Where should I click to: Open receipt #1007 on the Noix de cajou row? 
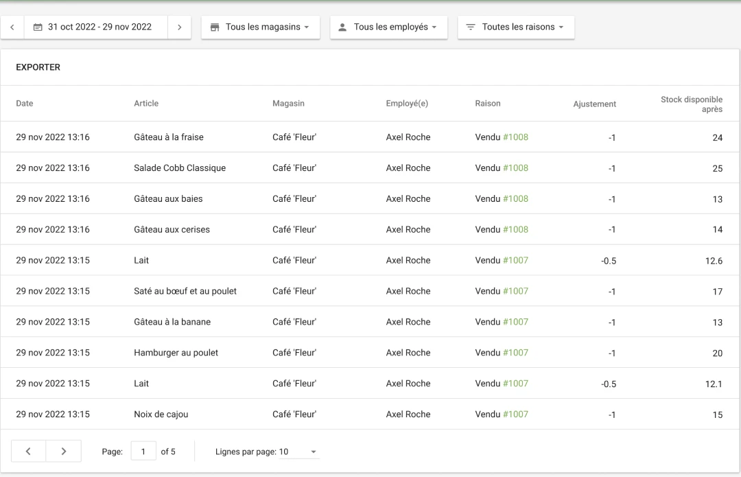pyautogui.click(x=516, y=414)
